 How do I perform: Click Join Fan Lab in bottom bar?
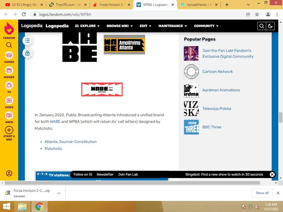[128, 174]
